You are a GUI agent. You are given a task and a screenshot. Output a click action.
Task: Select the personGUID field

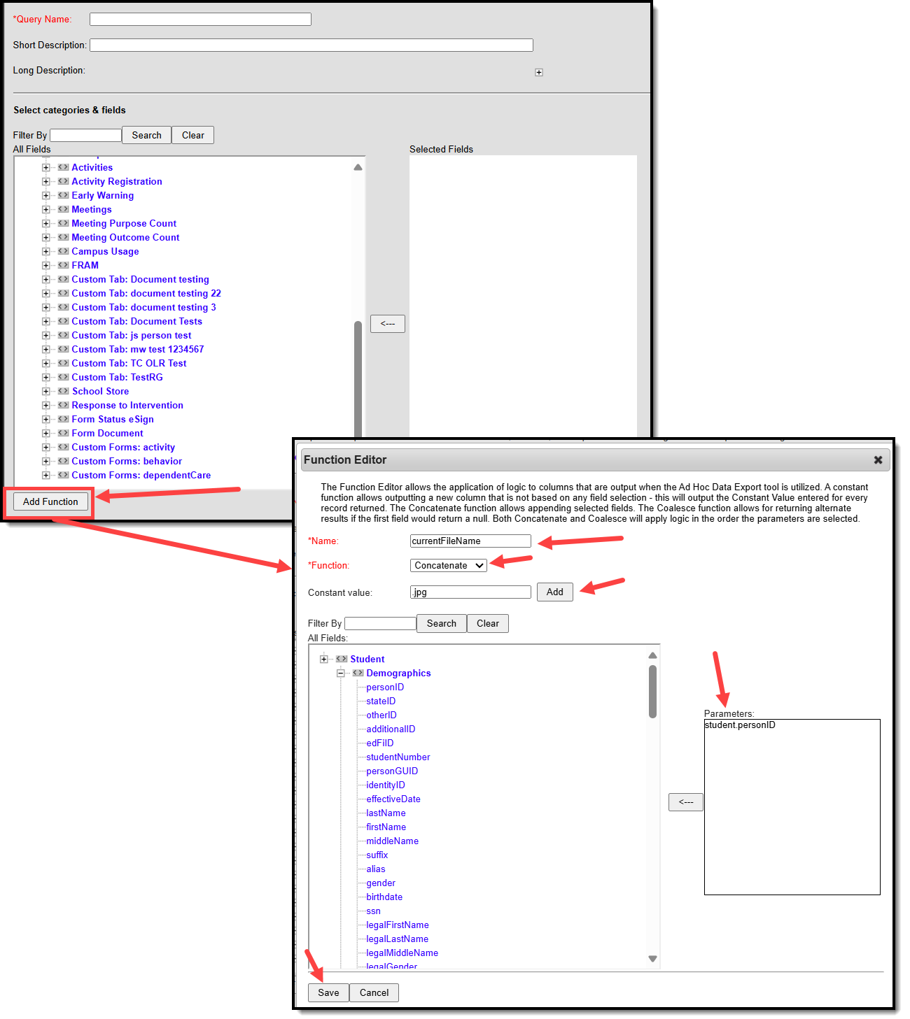pyautogui.click(x=392, y=771)
